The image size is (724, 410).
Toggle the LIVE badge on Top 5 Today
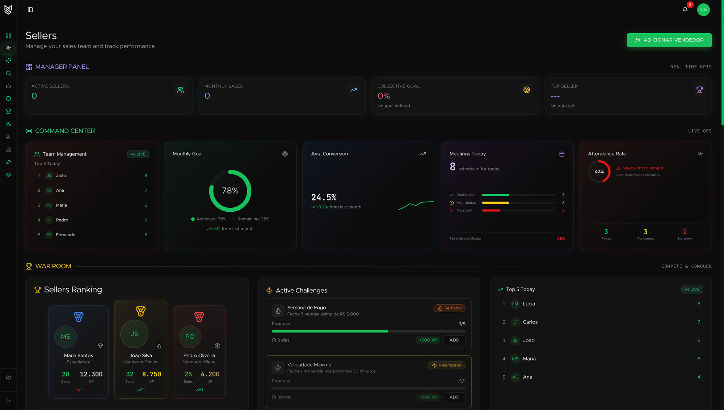(x=692, y=289)
